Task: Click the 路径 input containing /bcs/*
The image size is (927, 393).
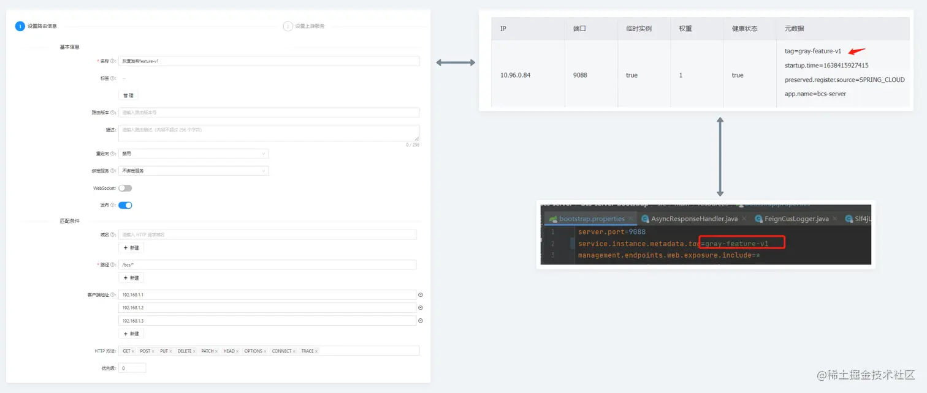Action: 267,264
